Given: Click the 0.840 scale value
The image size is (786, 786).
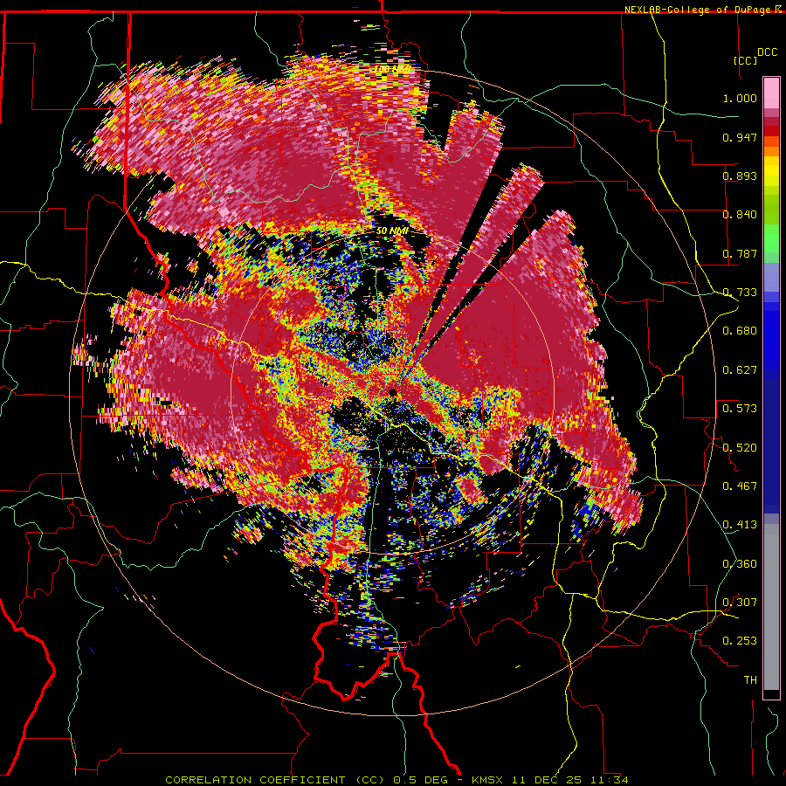Looking at the screenshot, I should [x=740, y=215].
